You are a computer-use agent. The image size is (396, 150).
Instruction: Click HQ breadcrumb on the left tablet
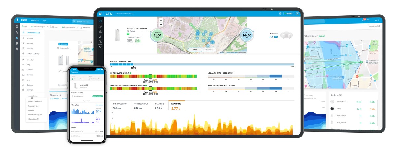point(25,26)
